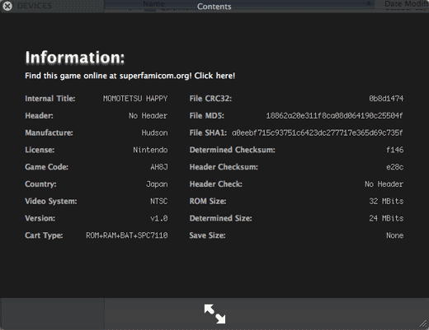Image resolution: width=429 pixels, height=330 pixels.
Task: Click the Header Checksum value e28c
Action: pyautogui.click(x=395, y=167)
